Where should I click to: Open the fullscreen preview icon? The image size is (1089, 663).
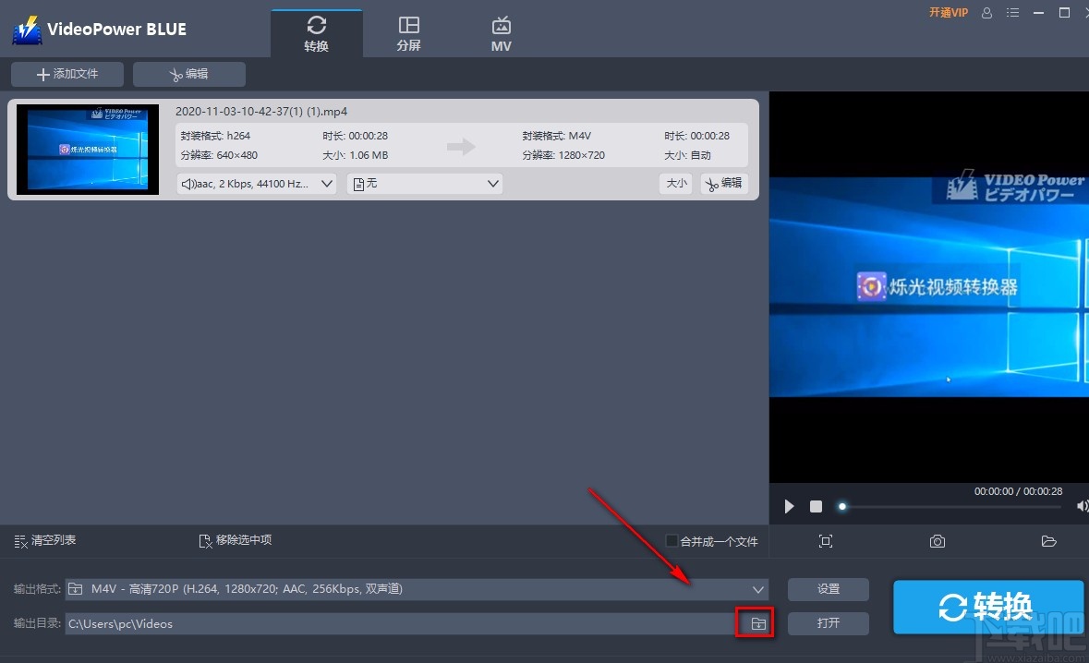(x=825, y=541)
